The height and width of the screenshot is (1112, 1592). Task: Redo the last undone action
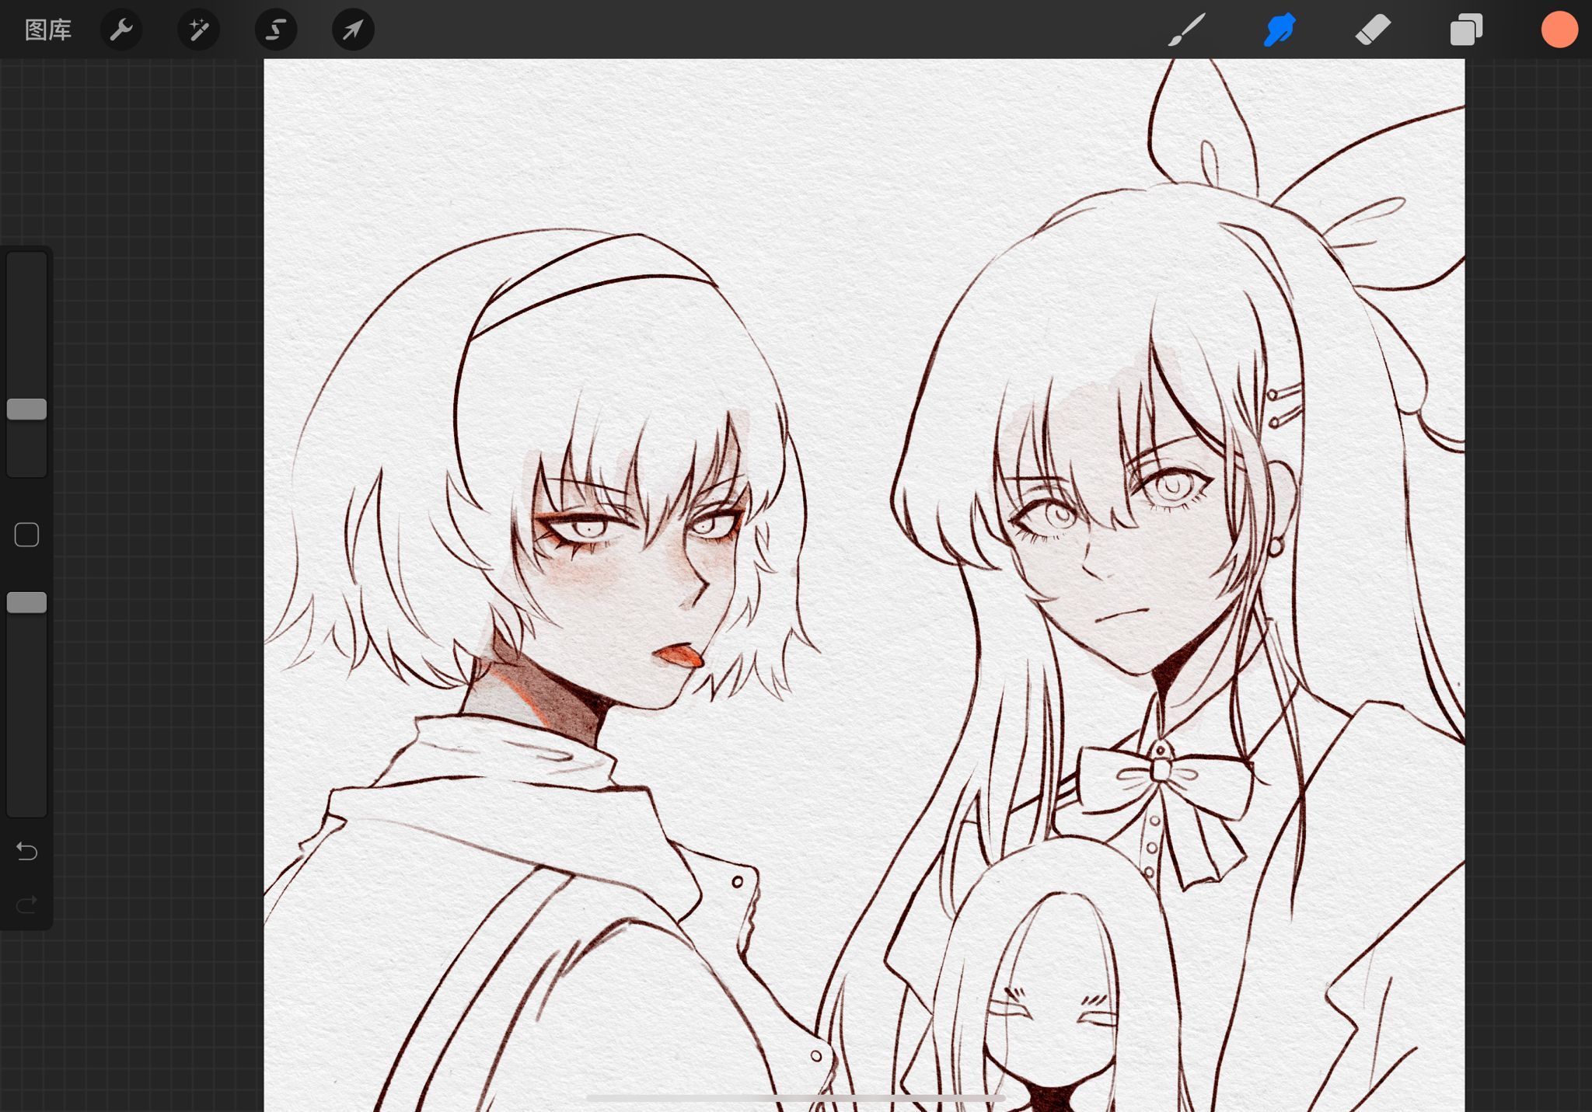pyautogui.click(x=26, y=904)
